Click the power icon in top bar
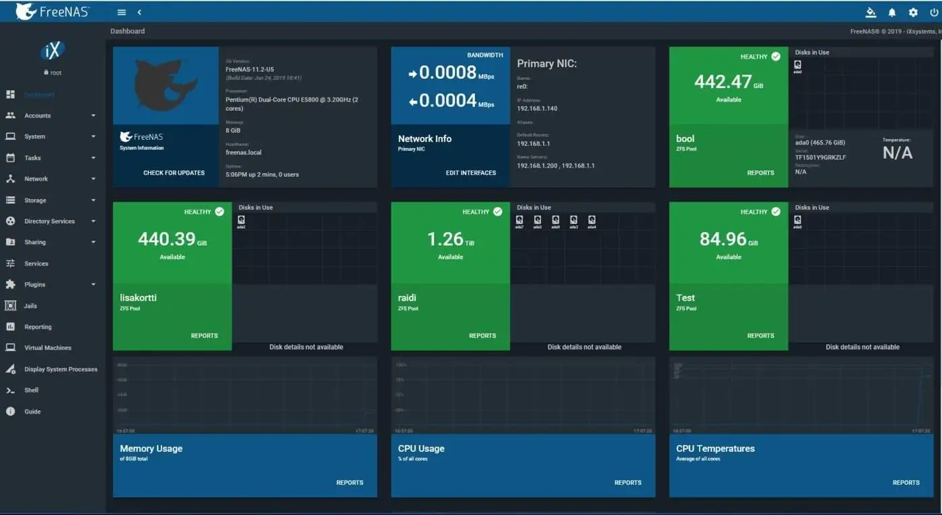Screen dimensions: 942x515 tap(934, 12)
